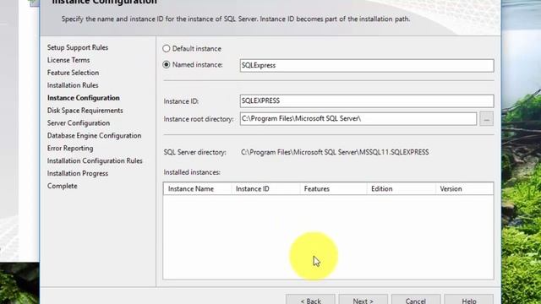541x304 pixels.
Task: Go to Installation Rules step
Action: [73, 85]
